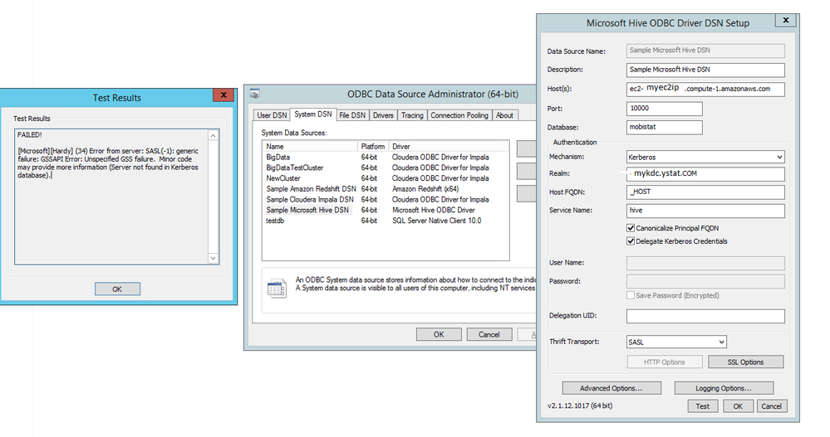Open Logging Options

tap(724, 388)
